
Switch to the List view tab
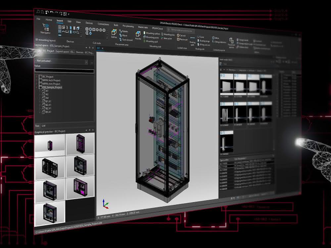(x=43, y=126)
